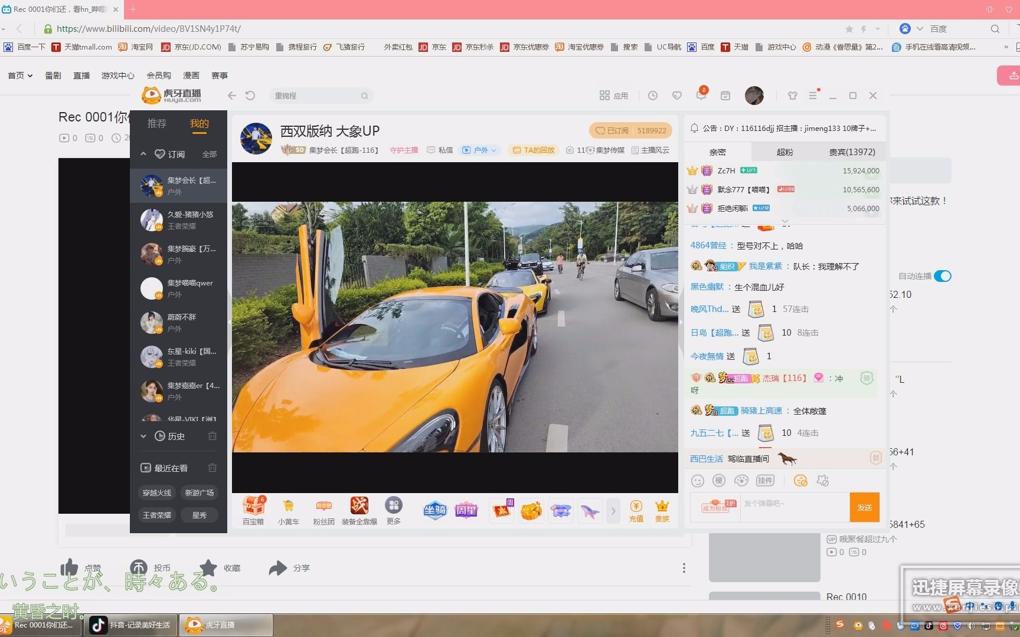Open watch history clock icon
This screenshot has width=1020, height=637.
652,96
